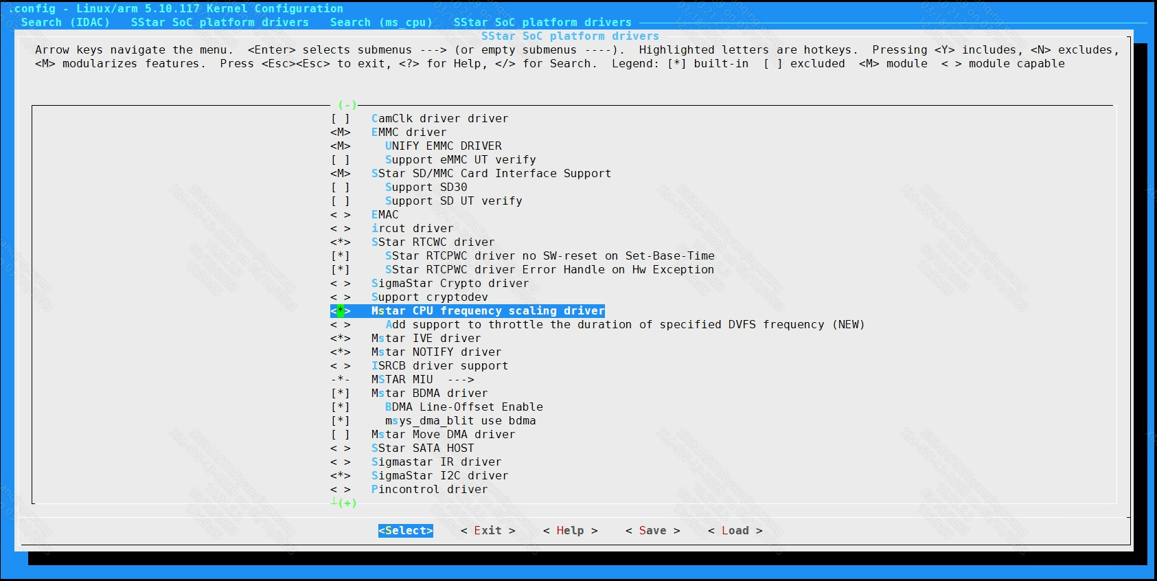Click SStar SoC platform drivers breadcrumb after Search (ms_cpu)
This screenshot has width=1157, height=581.
click(542, 22)
